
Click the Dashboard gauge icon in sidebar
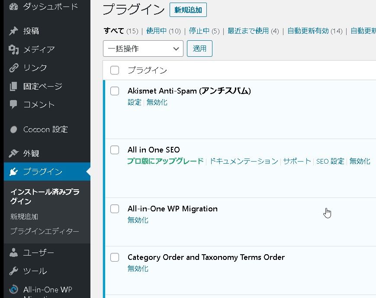tap(14, 6)
